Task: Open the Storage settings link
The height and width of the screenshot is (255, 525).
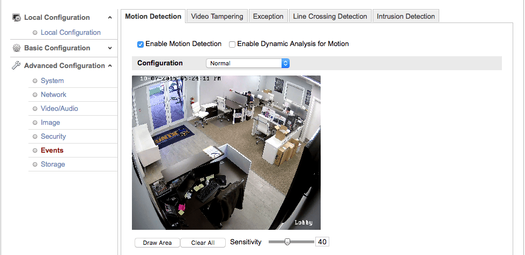Action: click(53, 164)
